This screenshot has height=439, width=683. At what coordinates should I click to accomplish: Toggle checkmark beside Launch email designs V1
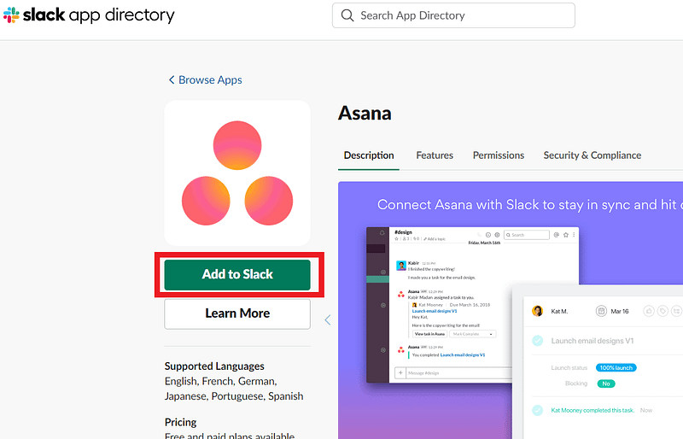coord(538,341)
